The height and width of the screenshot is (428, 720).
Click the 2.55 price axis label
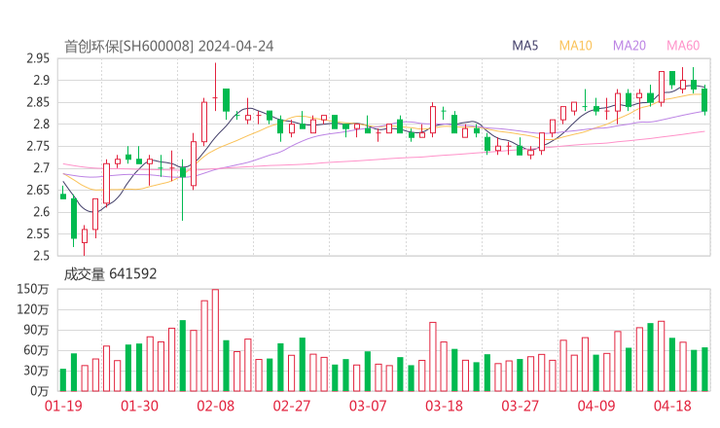38,233
